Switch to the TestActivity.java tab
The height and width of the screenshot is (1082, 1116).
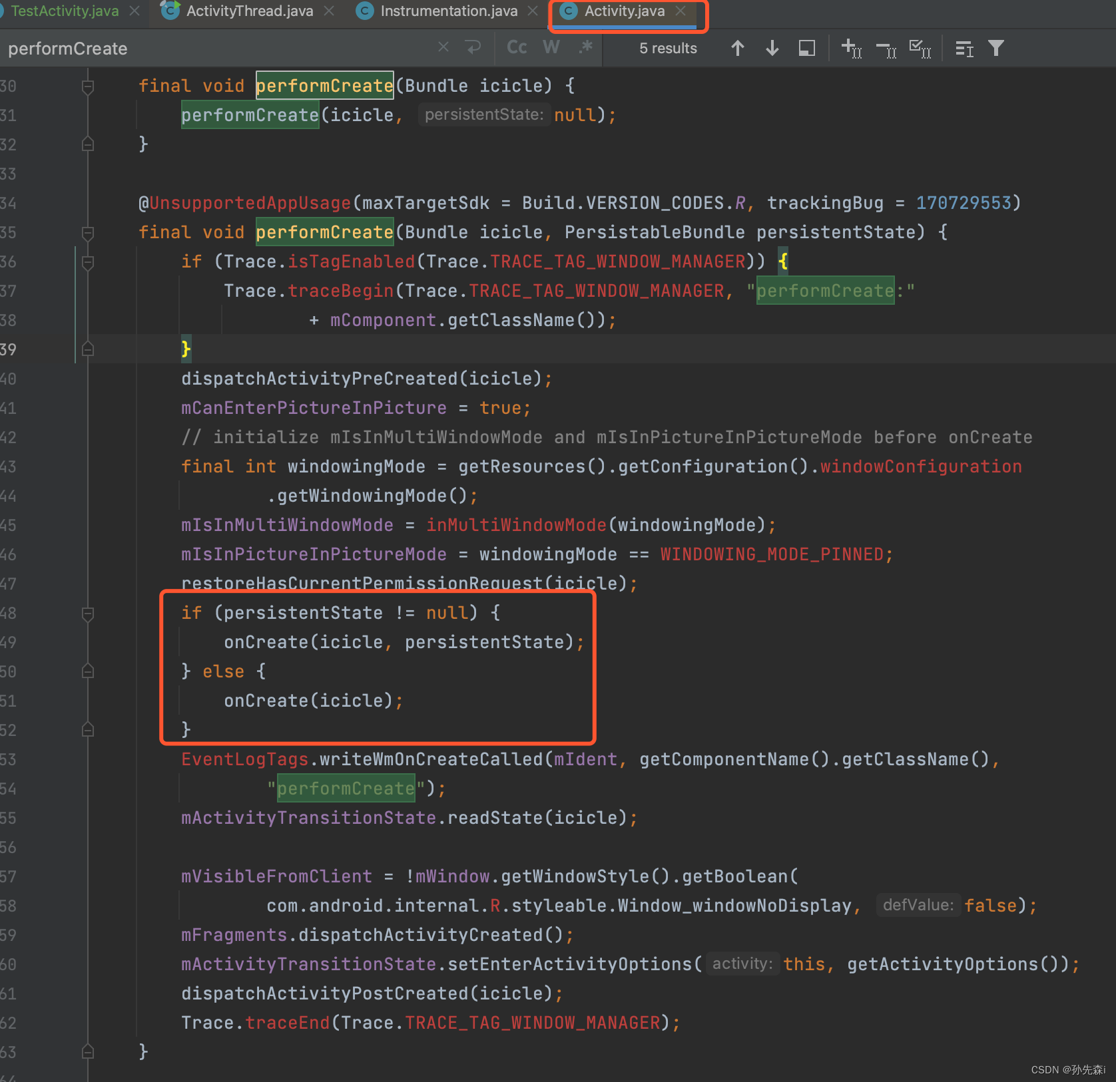(65, 11)
